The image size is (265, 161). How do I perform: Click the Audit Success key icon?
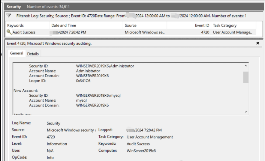(9, 32)
